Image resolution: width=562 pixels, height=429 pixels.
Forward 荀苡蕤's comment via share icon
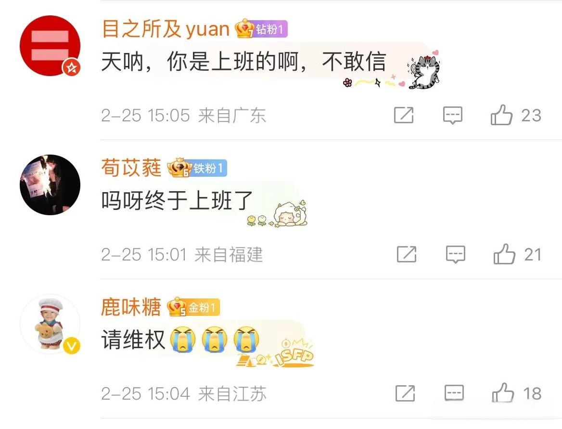pos(407,254)
